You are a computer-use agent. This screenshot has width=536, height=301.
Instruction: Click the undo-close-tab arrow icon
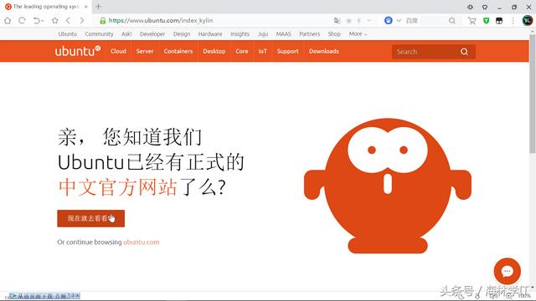[x=38, y=20]
